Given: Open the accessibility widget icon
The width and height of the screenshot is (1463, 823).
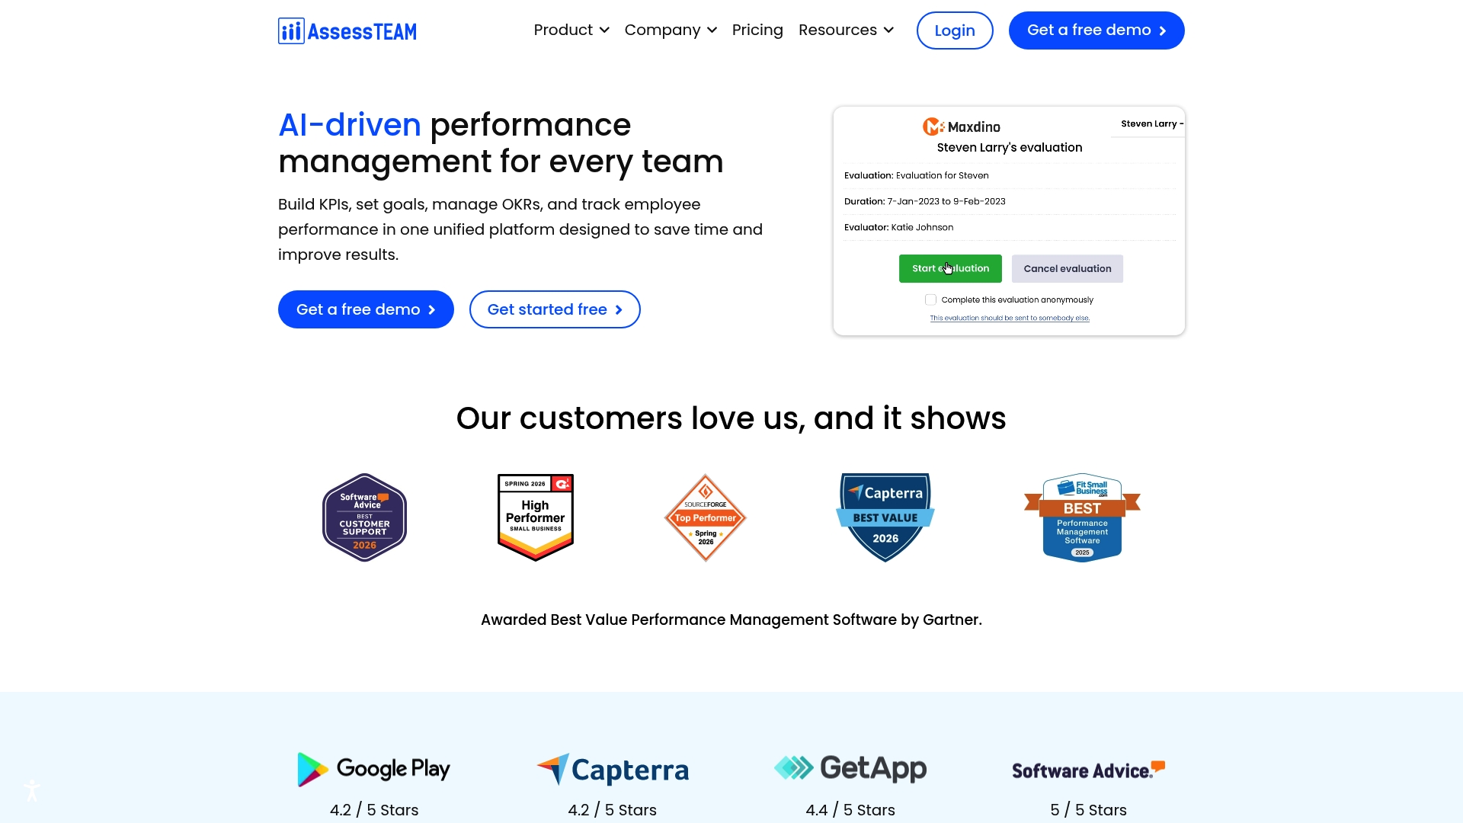Looking at the screenshot, I should (x=32, y=790).
